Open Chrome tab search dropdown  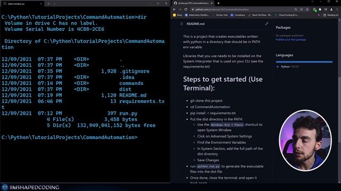point(312,2)
